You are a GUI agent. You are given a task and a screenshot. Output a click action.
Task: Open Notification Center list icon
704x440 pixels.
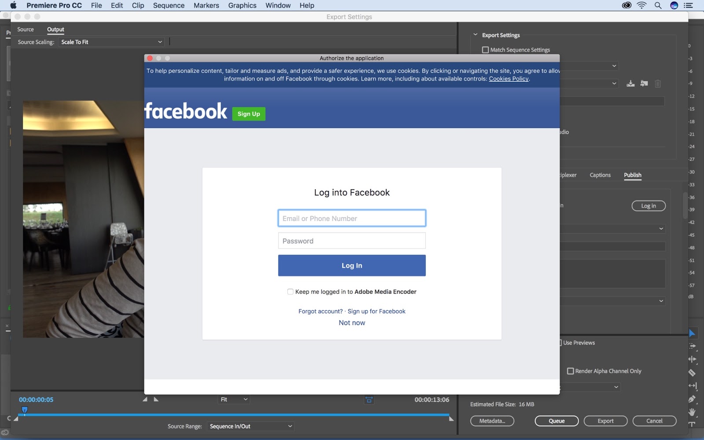(689, 5)
